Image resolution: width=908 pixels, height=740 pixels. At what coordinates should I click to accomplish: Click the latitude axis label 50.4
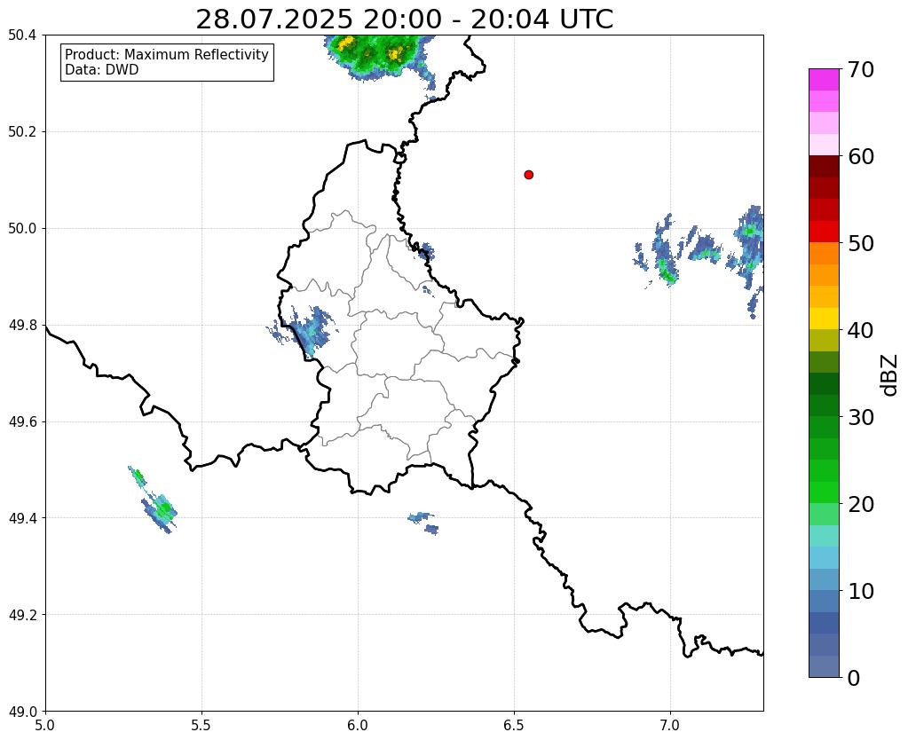coord(22,35)
